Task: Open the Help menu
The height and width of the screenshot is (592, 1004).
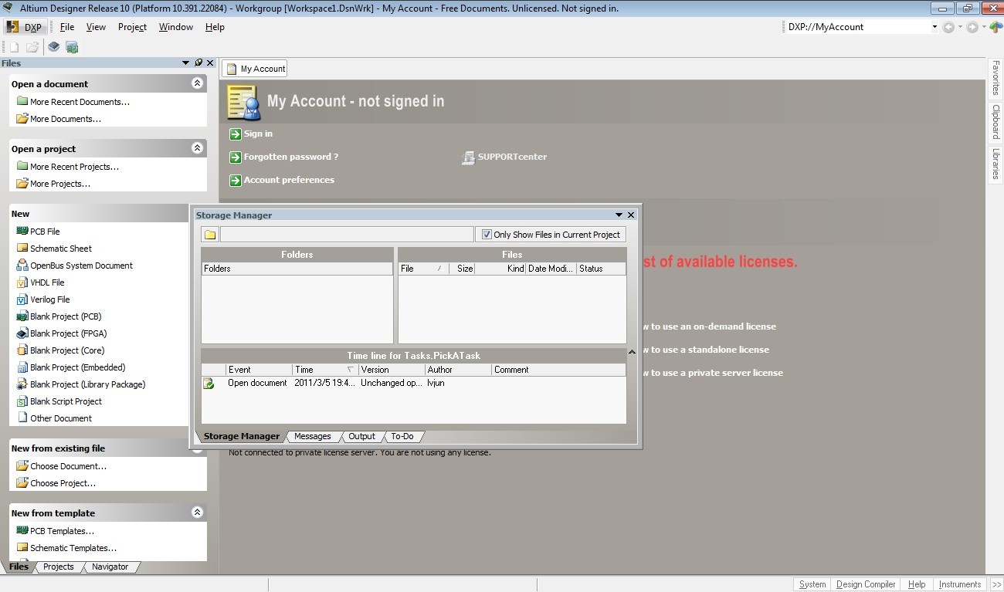Action: [215, 27]
